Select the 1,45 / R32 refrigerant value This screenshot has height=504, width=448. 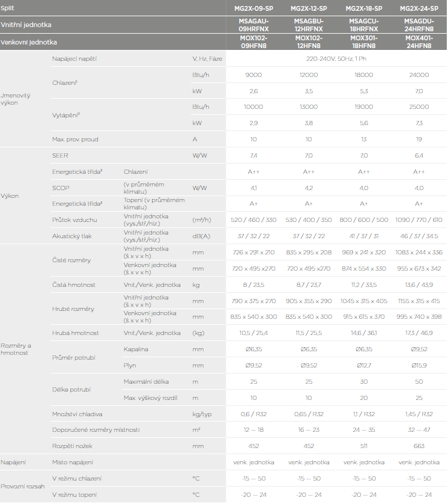pos(419,414)
